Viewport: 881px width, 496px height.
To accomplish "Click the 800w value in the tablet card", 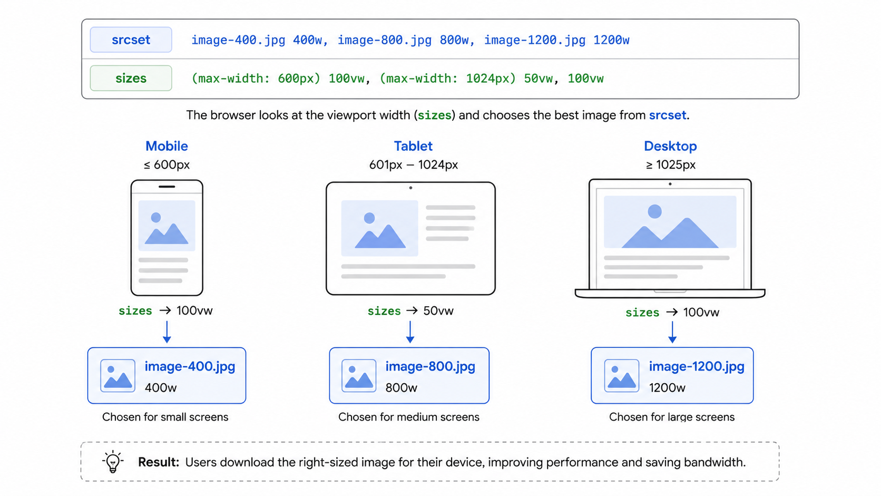I will point(402,388).
